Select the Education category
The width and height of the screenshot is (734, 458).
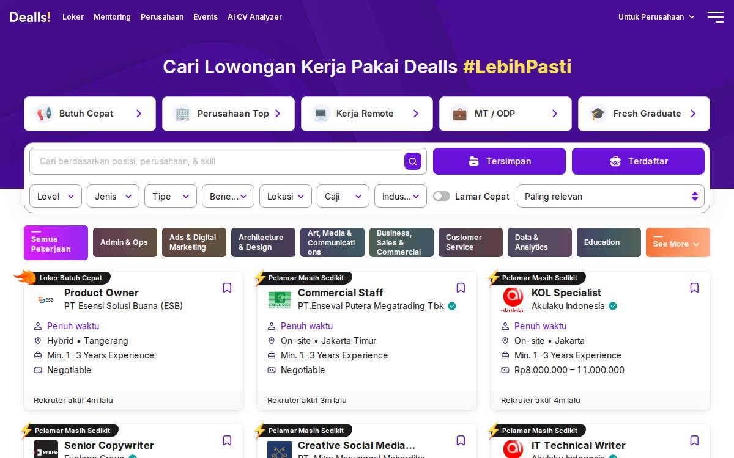coord(609,242)
